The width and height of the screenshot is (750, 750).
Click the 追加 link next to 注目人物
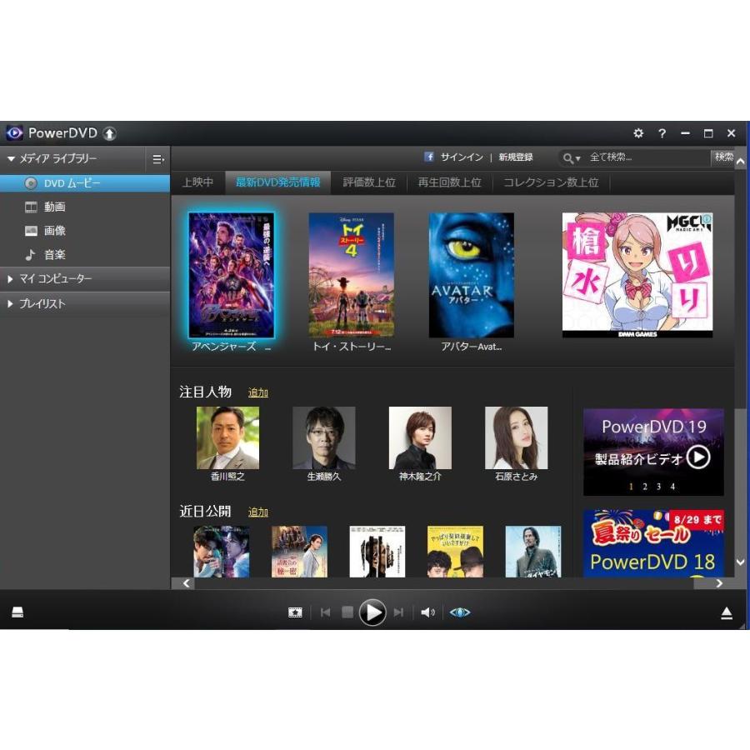coord(257,392)
